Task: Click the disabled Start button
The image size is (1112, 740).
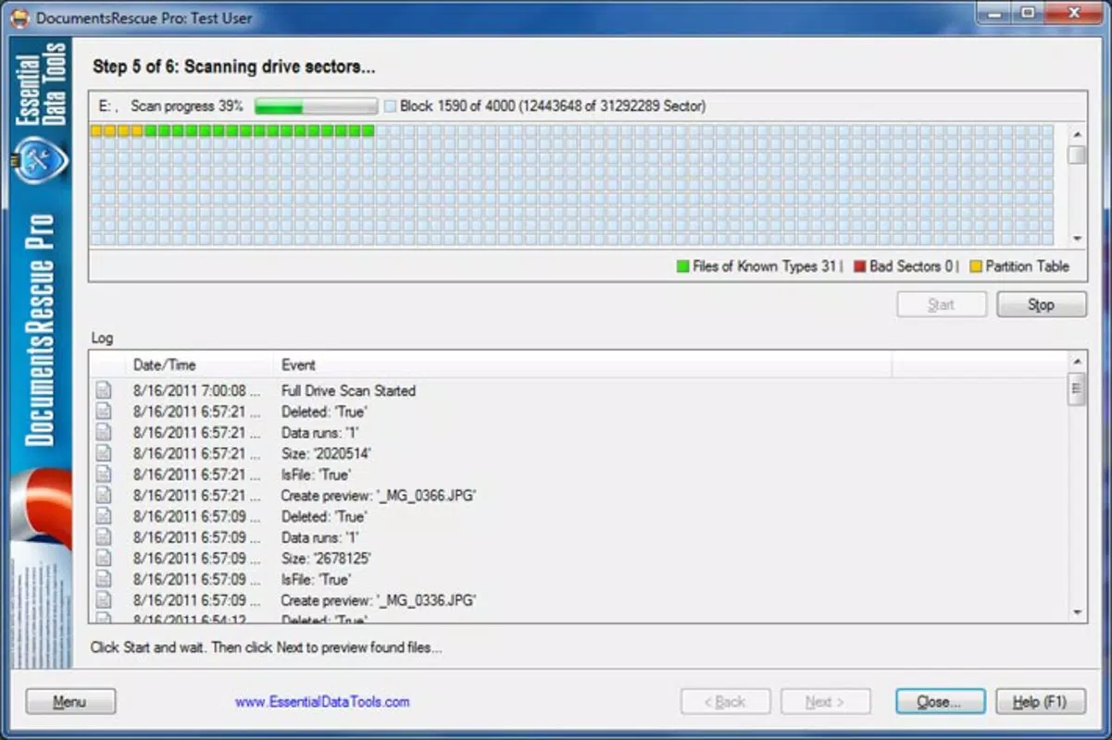Action: 942,304
